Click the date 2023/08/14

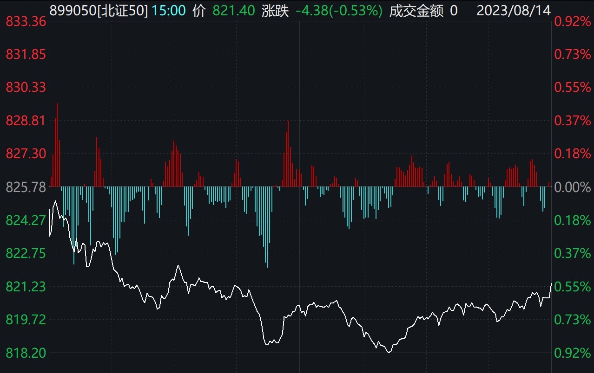(x=514, y=11)
